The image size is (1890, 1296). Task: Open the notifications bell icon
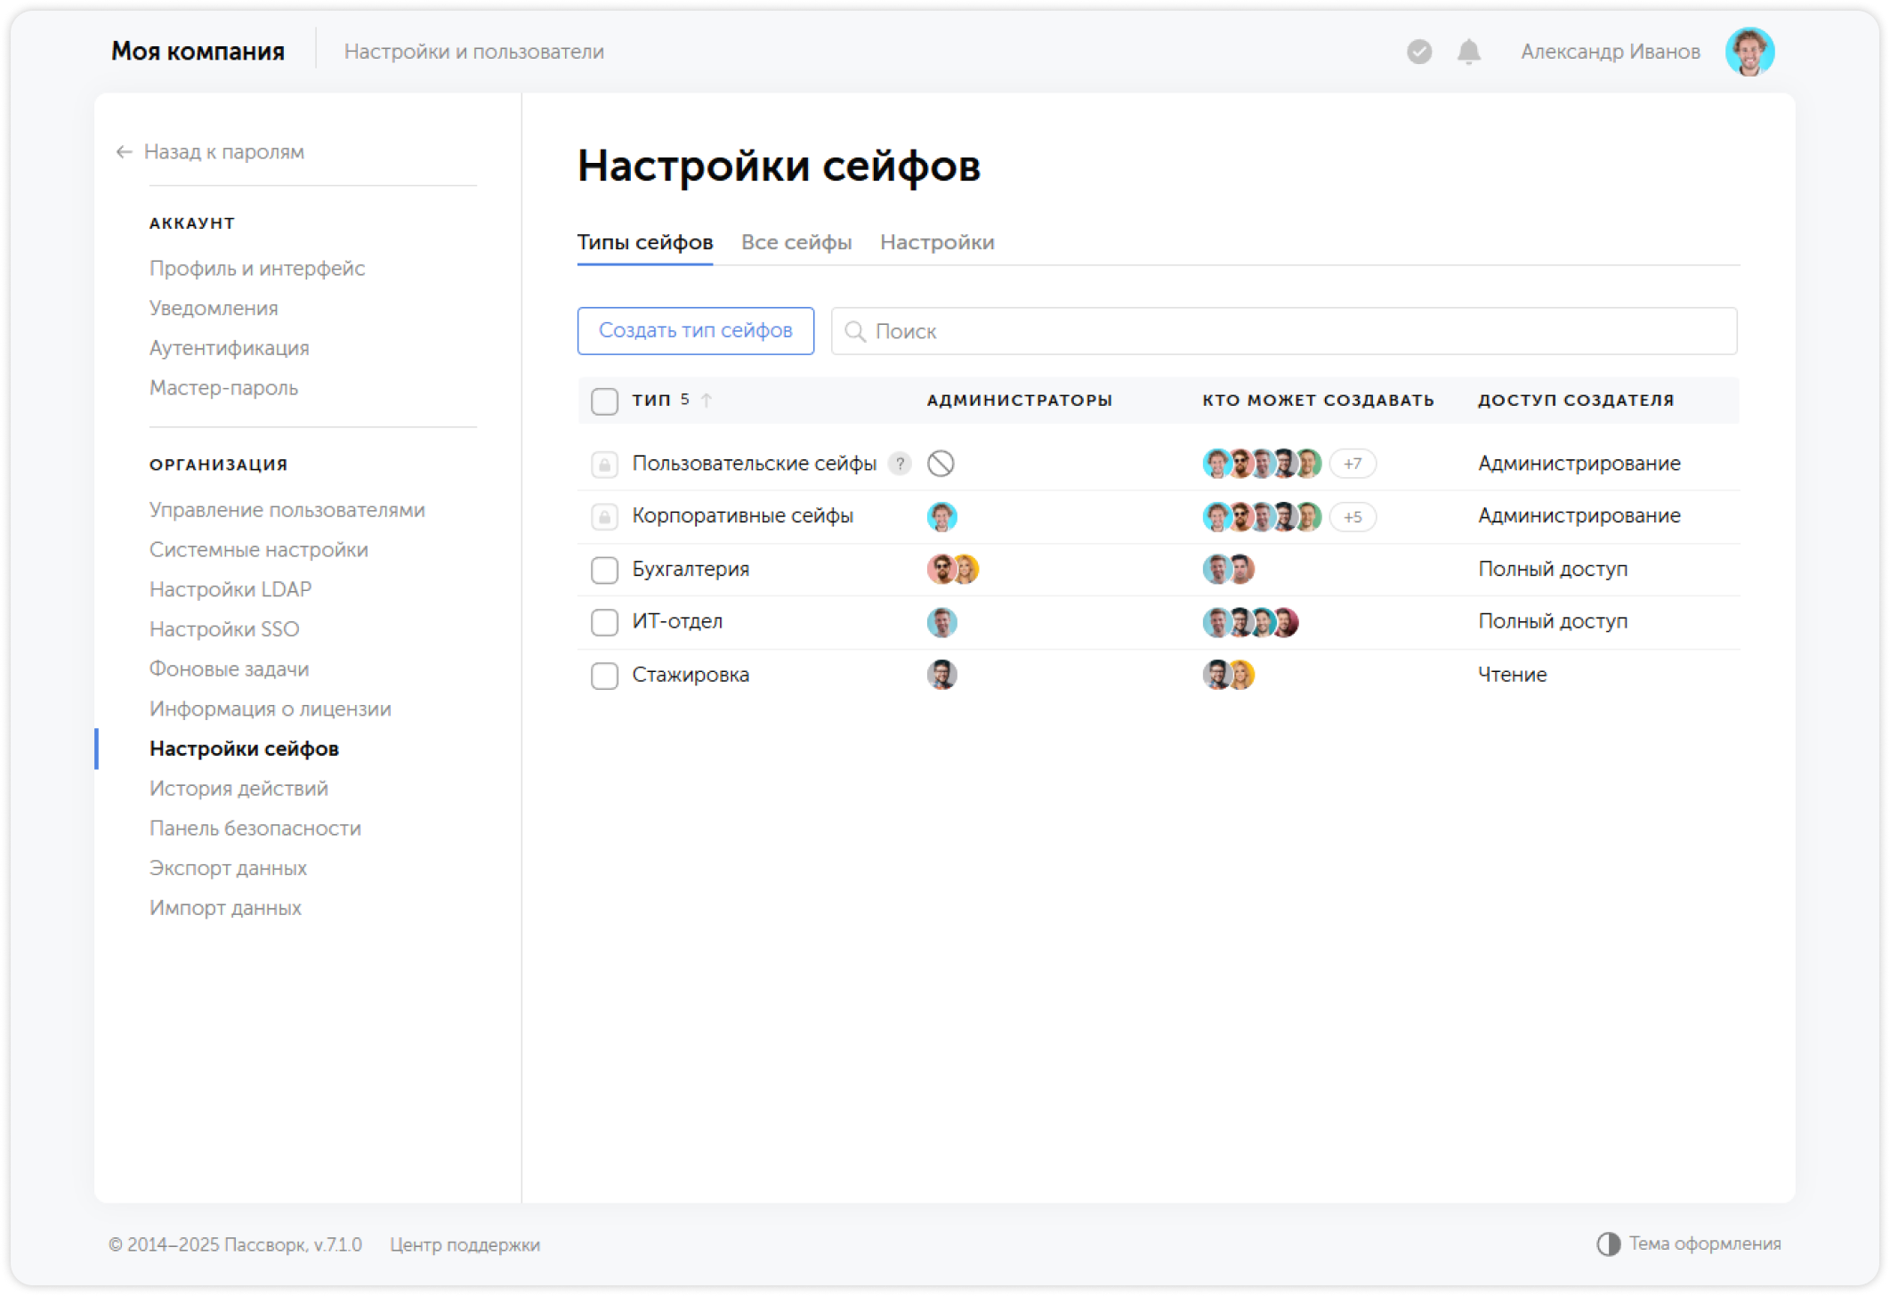click(x=1468, y=52)
